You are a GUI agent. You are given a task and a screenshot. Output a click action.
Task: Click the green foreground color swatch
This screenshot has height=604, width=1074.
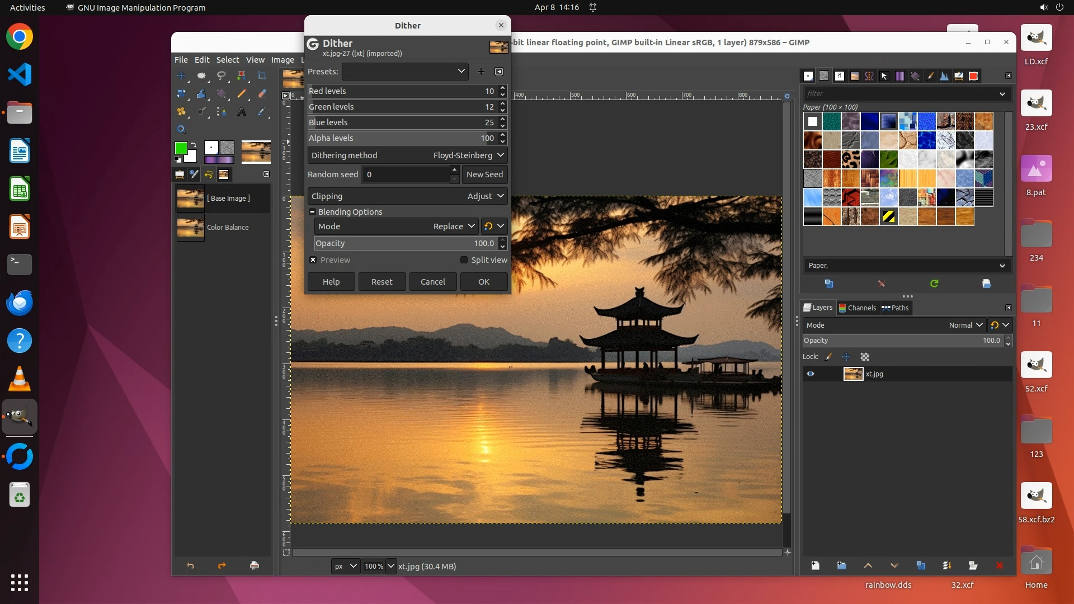pos(181,148)
